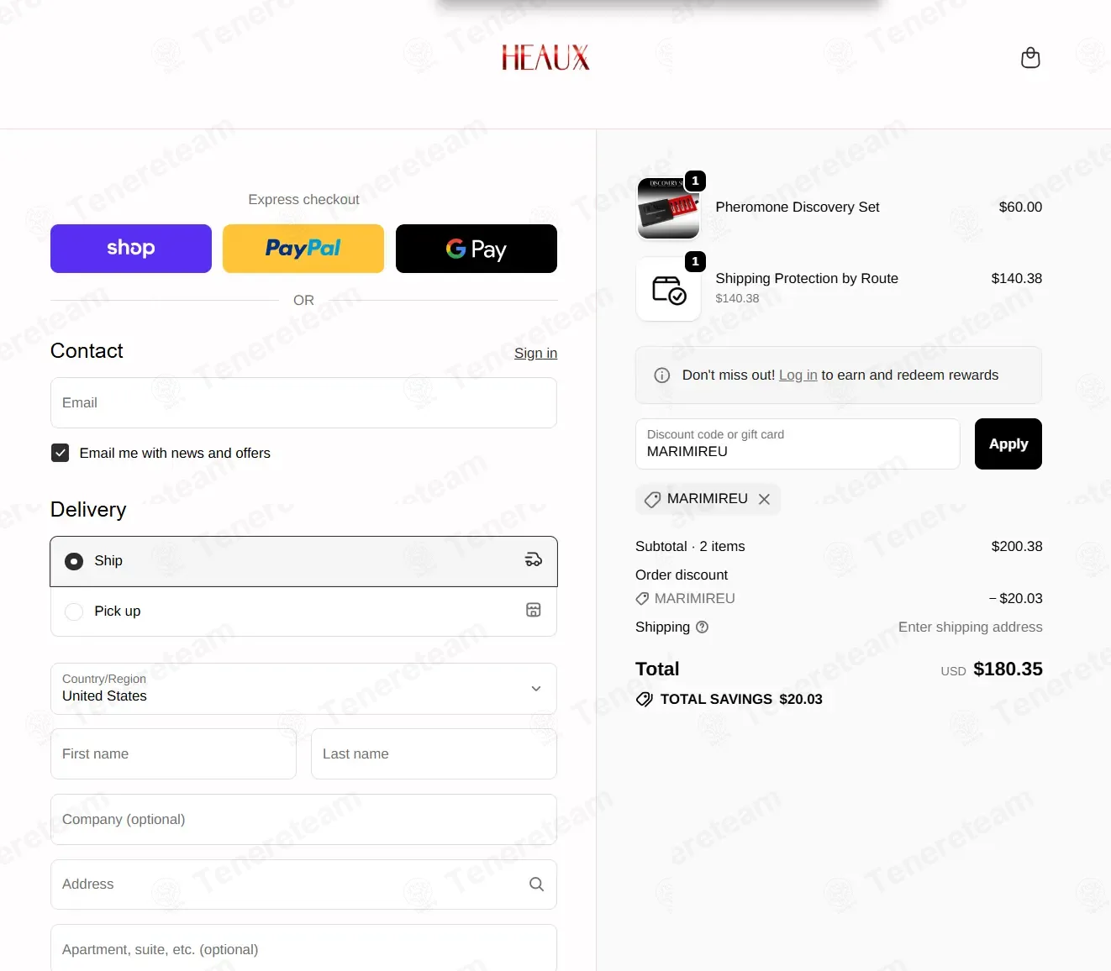Open the shopping bag cart icon

pos(1030,58)
